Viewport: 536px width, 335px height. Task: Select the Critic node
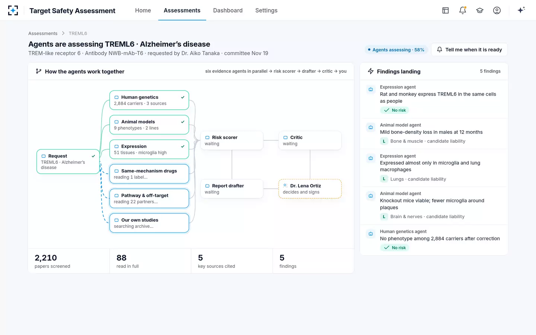(x=310, y=140)
